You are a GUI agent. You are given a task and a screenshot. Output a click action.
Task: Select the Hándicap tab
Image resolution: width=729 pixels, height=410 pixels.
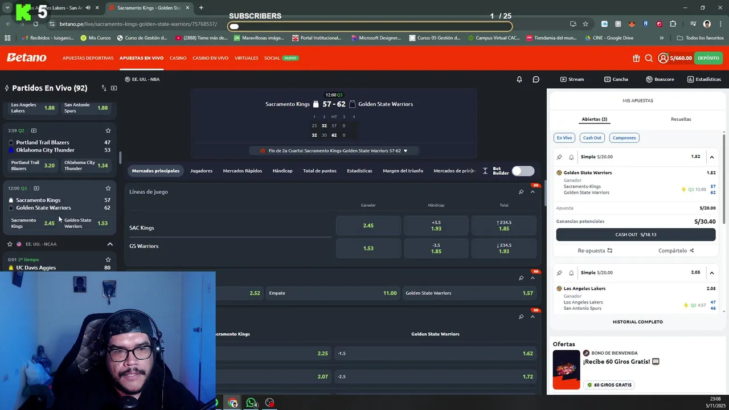(x=282, y=171)
